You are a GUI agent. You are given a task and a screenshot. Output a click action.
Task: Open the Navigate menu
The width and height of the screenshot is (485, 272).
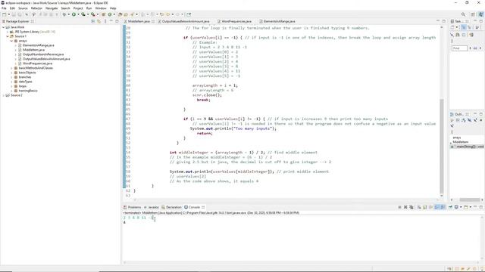tap(52, 8)
